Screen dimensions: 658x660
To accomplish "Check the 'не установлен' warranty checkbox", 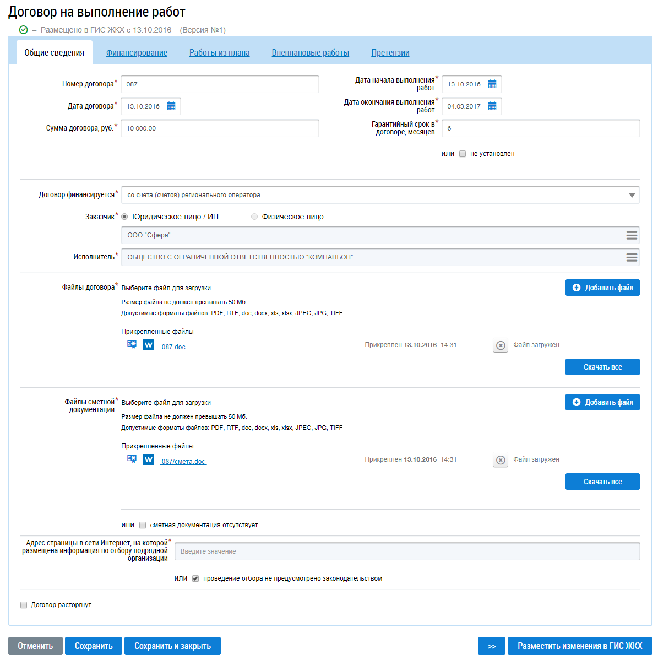I will click(x=463, y=154).
